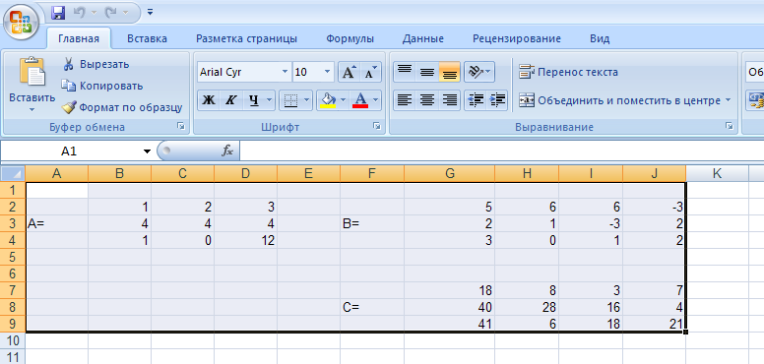Increase font size with large A icon

349,72
